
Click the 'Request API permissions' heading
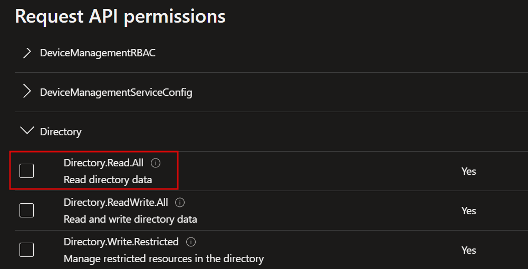(120, 16)
